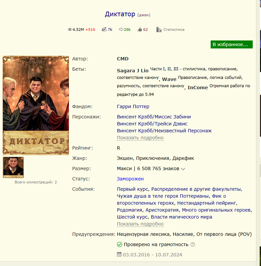Click the eye views icon
The image size is (261, 266).
pyautogui.click(x=70, y=30)
